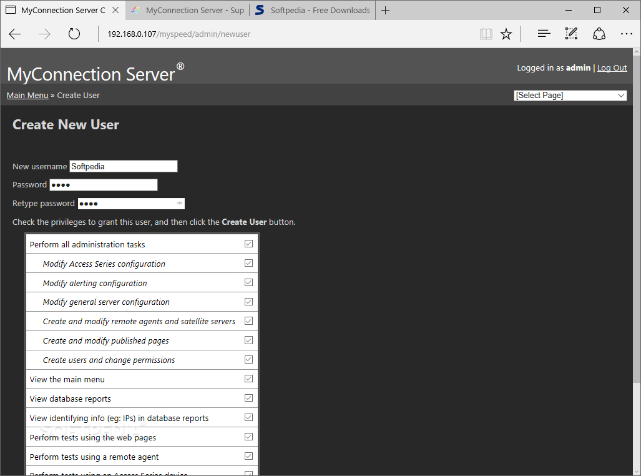Screen dimensions: 641x476
Task: Toggle View the main menu checkbox
Action: click(x=248, y=379)
